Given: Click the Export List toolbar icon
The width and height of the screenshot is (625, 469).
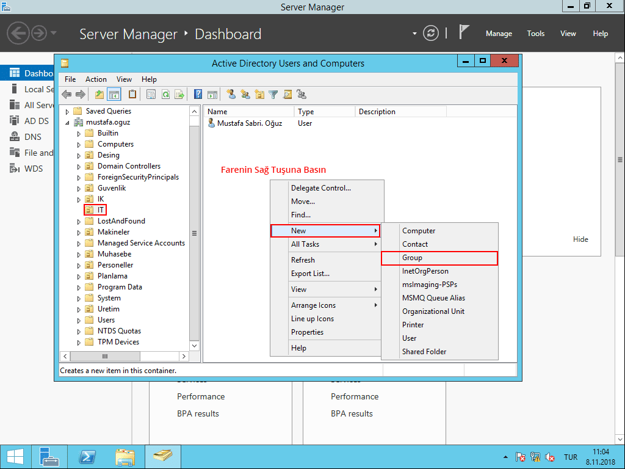Looking at the screenshot, I should coord(179,95).
